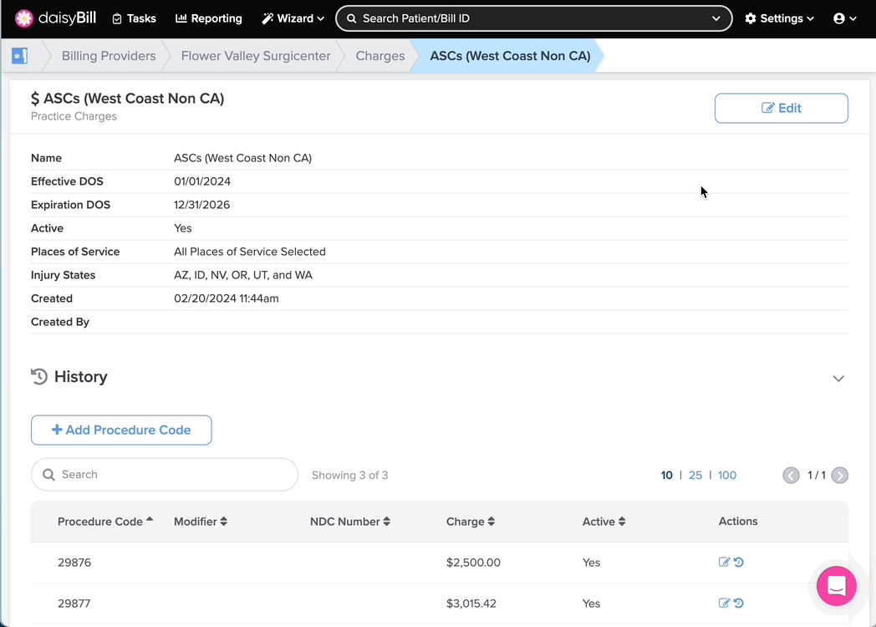This screenshot has height=627, width=876.
Task: Select procedure code 29877 cell
Action: [74, 604]
